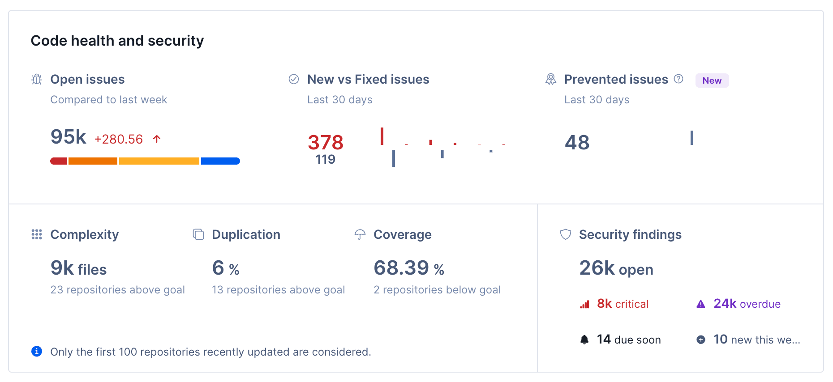833x382 pixels.
Task: Click the new this week plus icon
Action: pyautogui.click(x=700, y=340)
